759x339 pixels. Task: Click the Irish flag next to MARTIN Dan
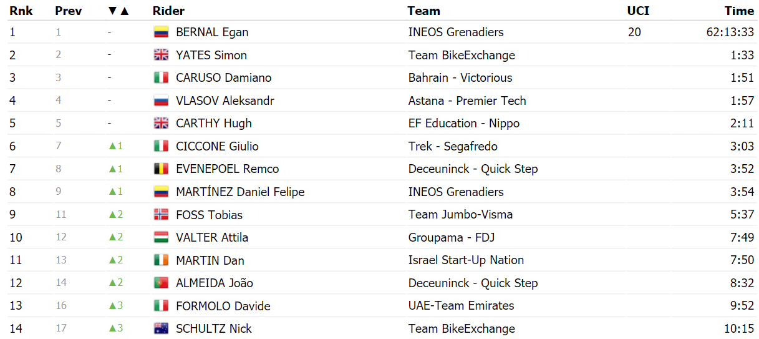(161, 260)
